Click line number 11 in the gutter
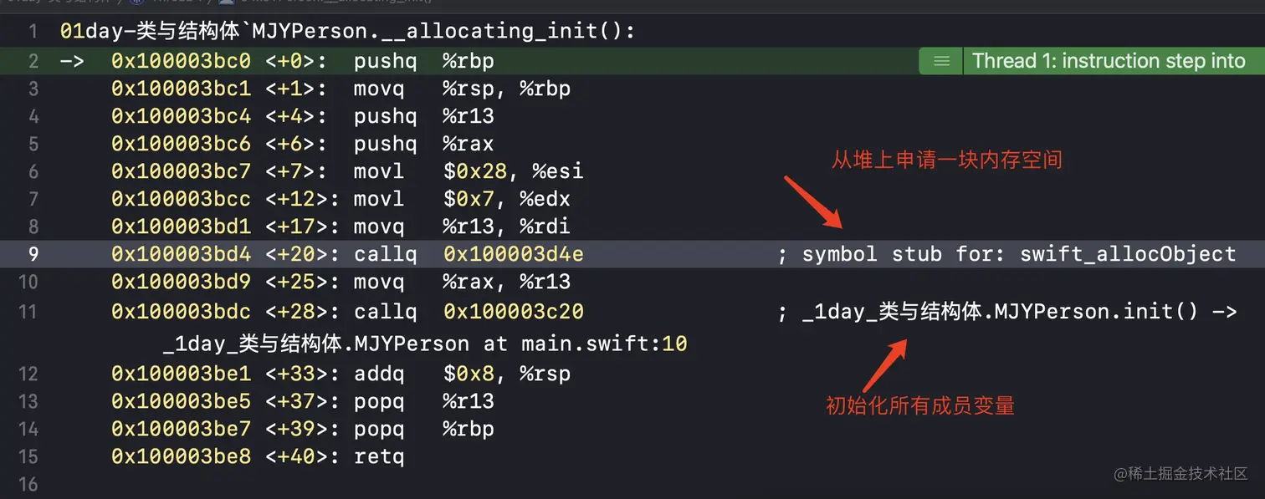 28,312
